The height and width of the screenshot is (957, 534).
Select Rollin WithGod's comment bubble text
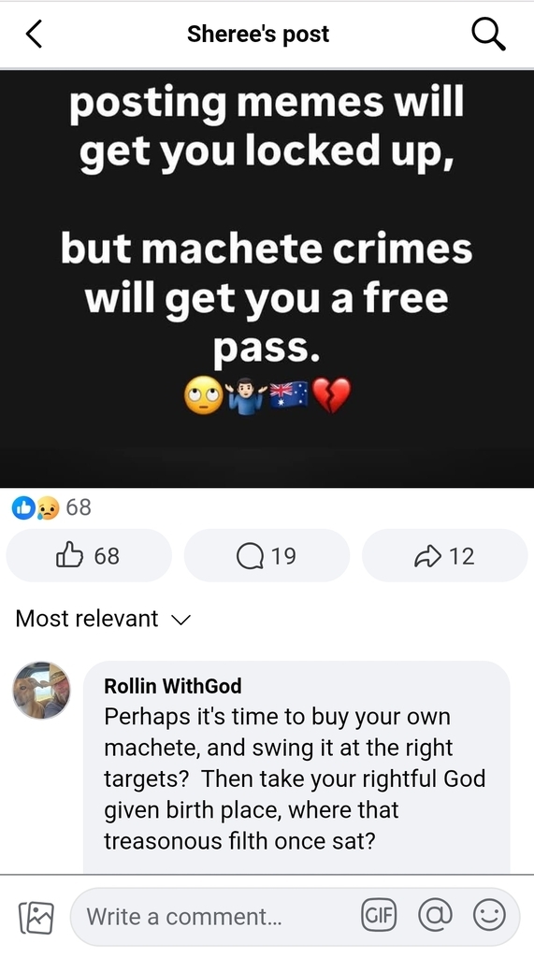(x=295, y=778)
